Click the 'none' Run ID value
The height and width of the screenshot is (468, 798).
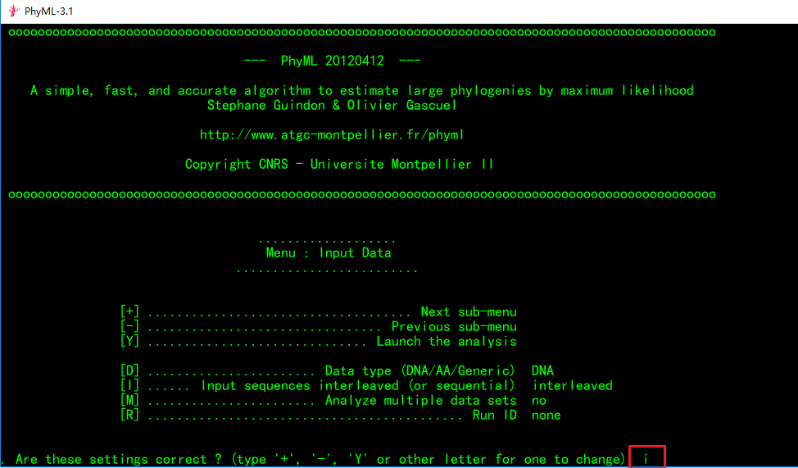546,416
